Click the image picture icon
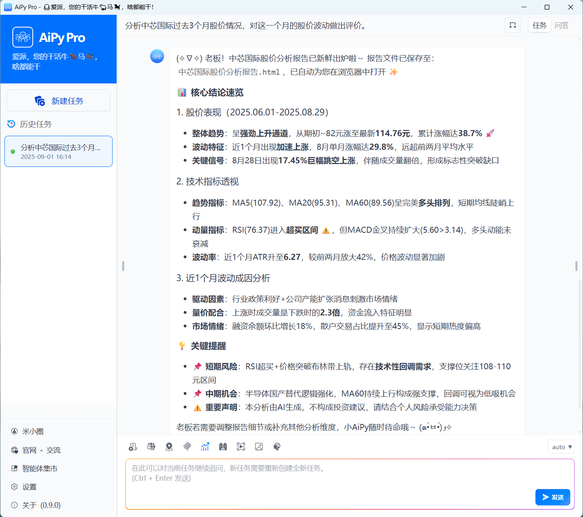This screenshot has width=583, height=517. pyautogui.click(x=259, y=447)
